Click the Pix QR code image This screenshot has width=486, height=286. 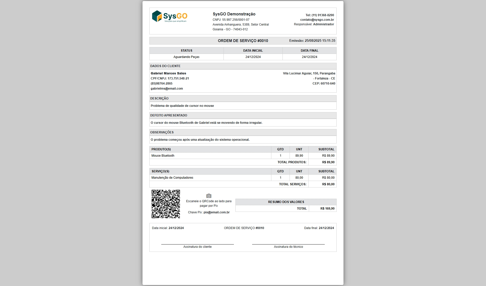point(166,204)
